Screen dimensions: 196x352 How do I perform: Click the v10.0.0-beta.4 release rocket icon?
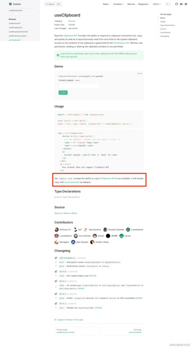click(x=56, y=258)
